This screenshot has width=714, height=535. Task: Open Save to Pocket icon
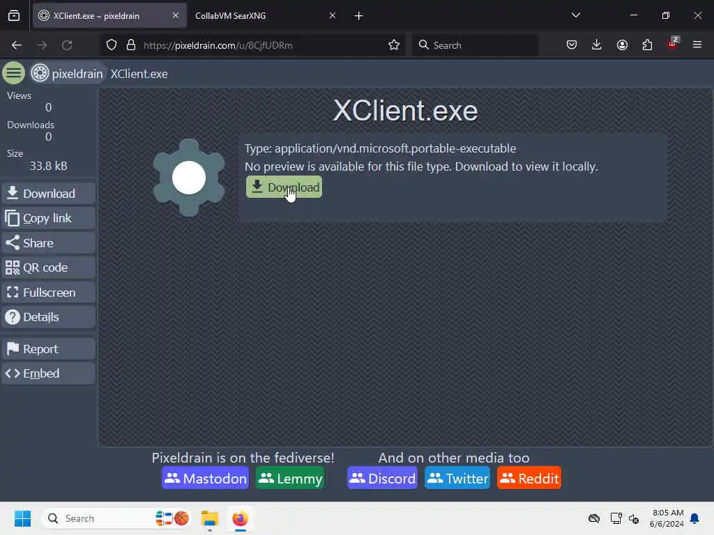[x=572, y=45]
